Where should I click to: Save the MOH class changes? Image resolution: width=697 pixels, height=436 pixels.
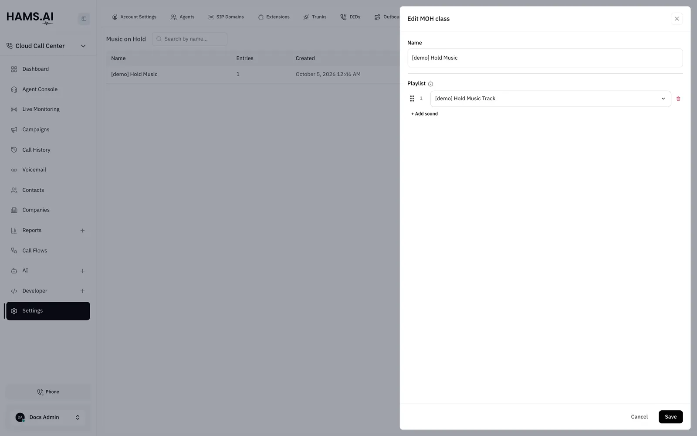(x=670, y=417)
